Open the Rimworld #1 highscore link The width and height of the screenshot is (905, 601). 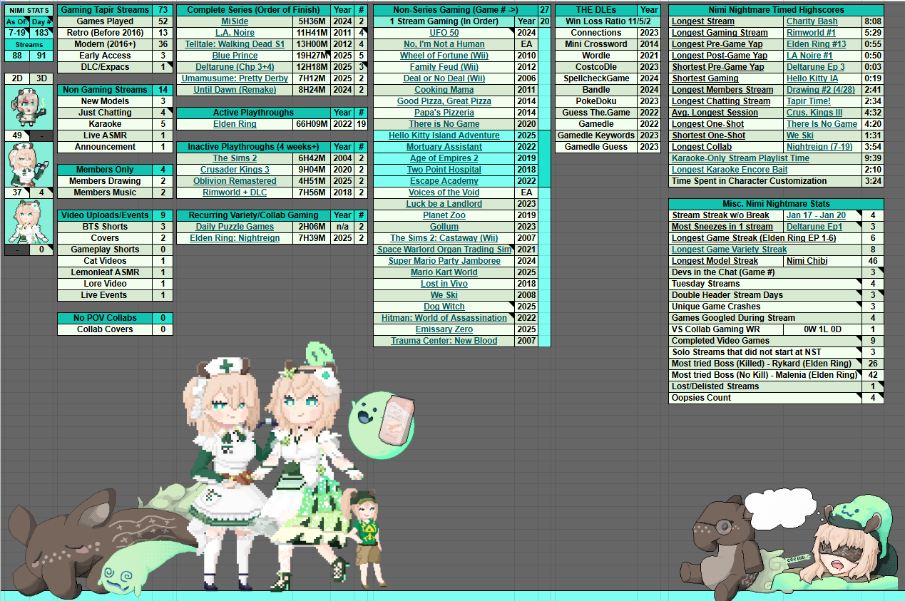811,33
